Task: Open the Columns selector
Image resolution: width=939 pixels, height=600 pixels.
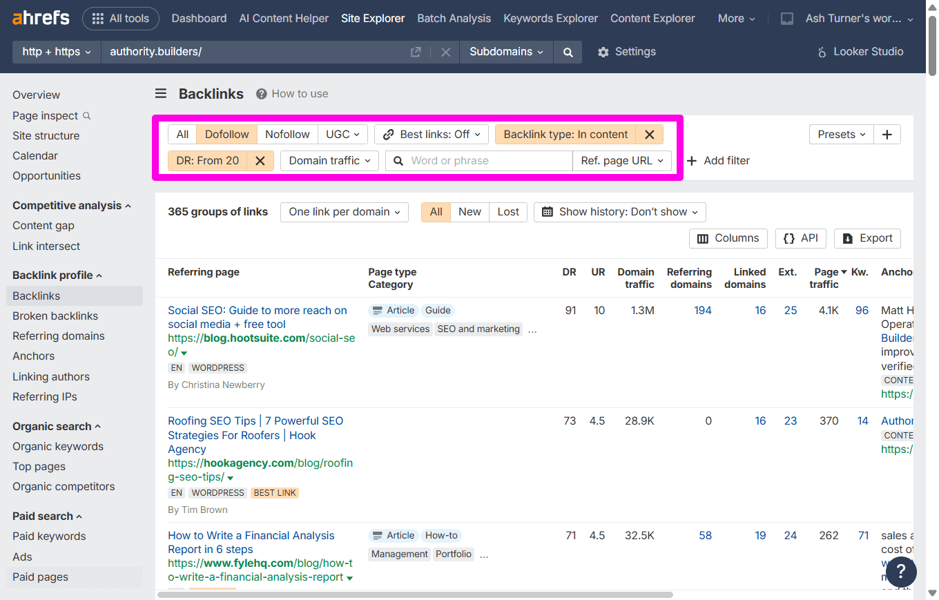Action: [x=728, y=238]
